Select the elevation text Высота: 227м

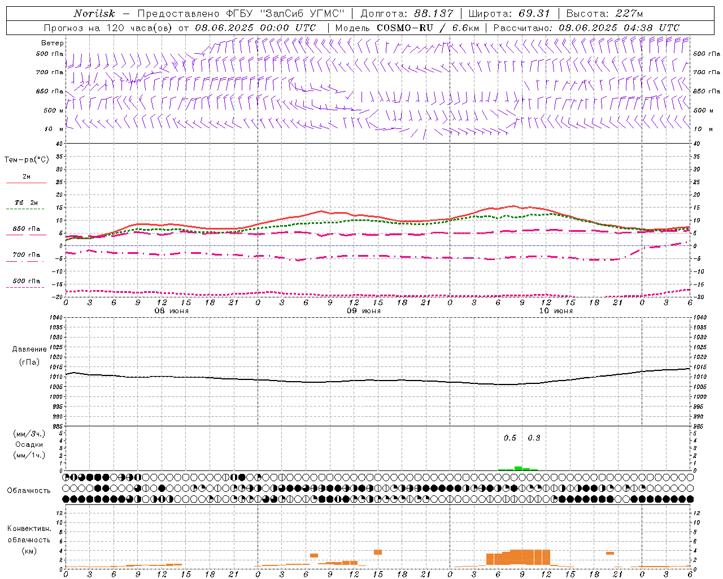point(604,14)
